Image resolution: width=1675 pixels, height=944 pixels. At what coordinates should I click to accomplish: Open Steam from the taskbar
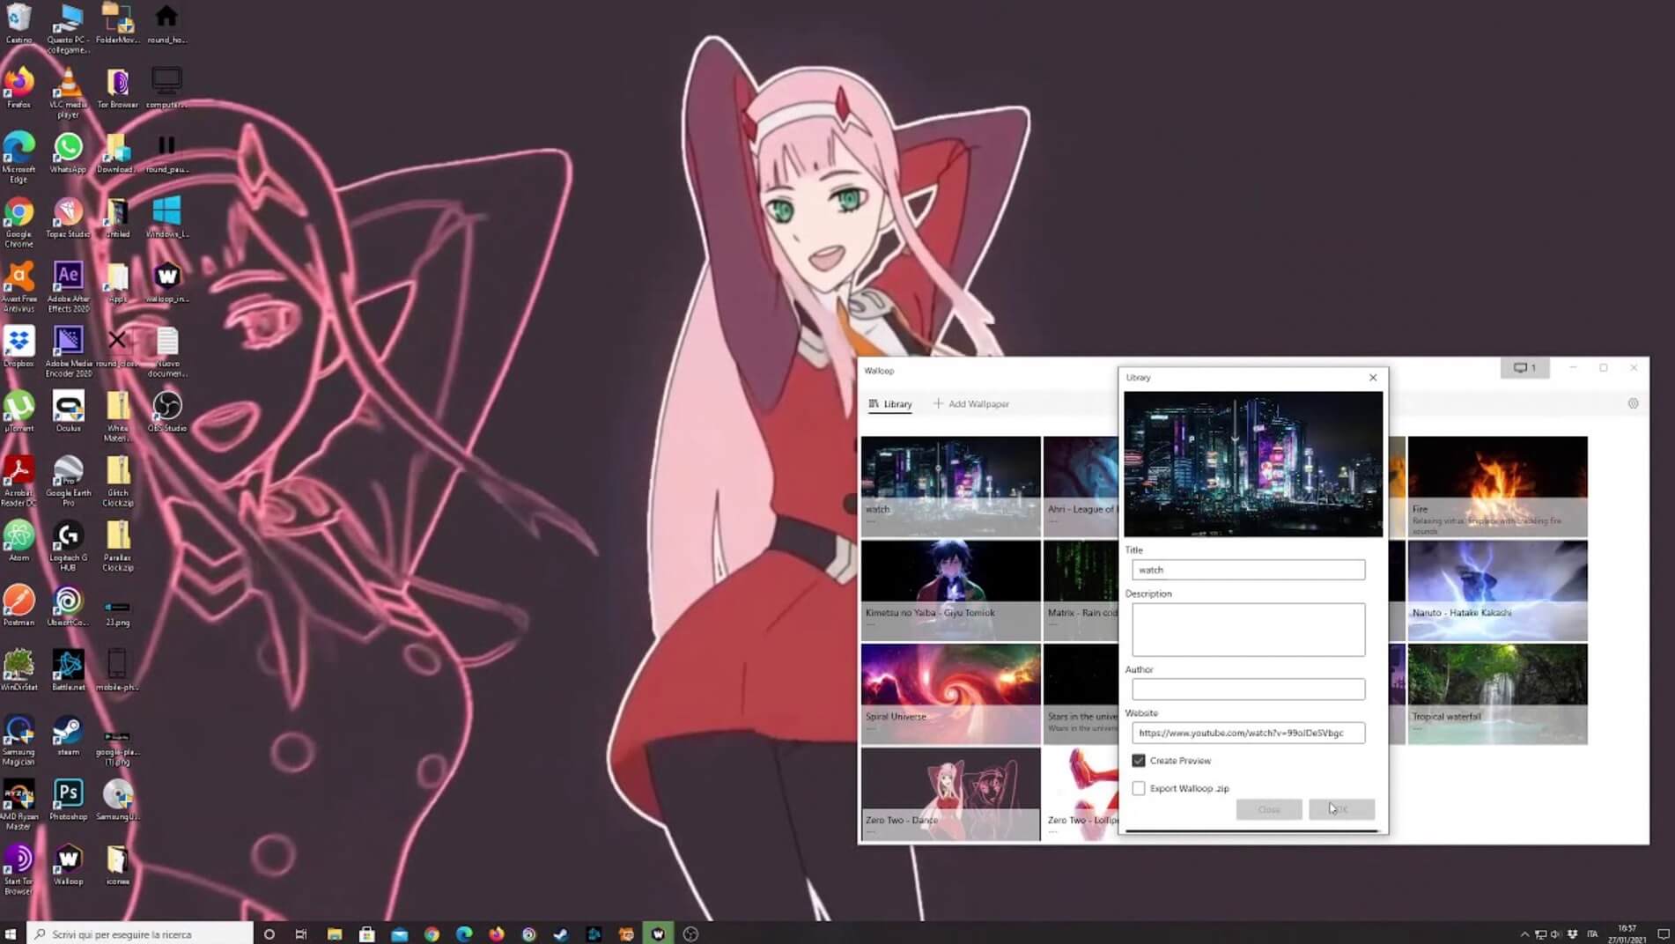click(561, 934)
